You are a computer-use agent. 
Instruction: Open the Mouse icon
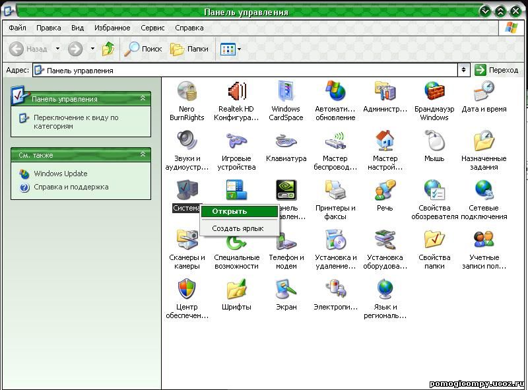pyautogui.click(x=434, y=141)
